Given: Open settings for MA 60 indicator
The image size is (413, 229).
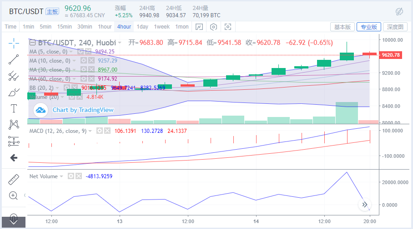Looking at the screenshot, I should click(x=84, y=78).
